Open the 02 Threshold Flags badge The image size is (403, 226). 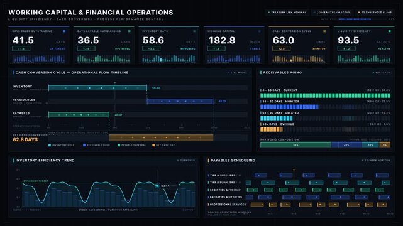coord(375,13)
